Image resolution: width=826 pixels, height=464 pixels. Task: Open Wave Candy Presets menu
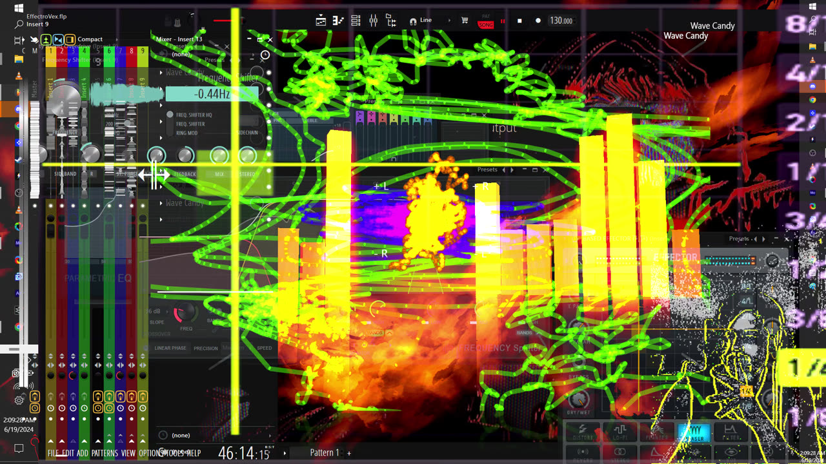[487, 169]
